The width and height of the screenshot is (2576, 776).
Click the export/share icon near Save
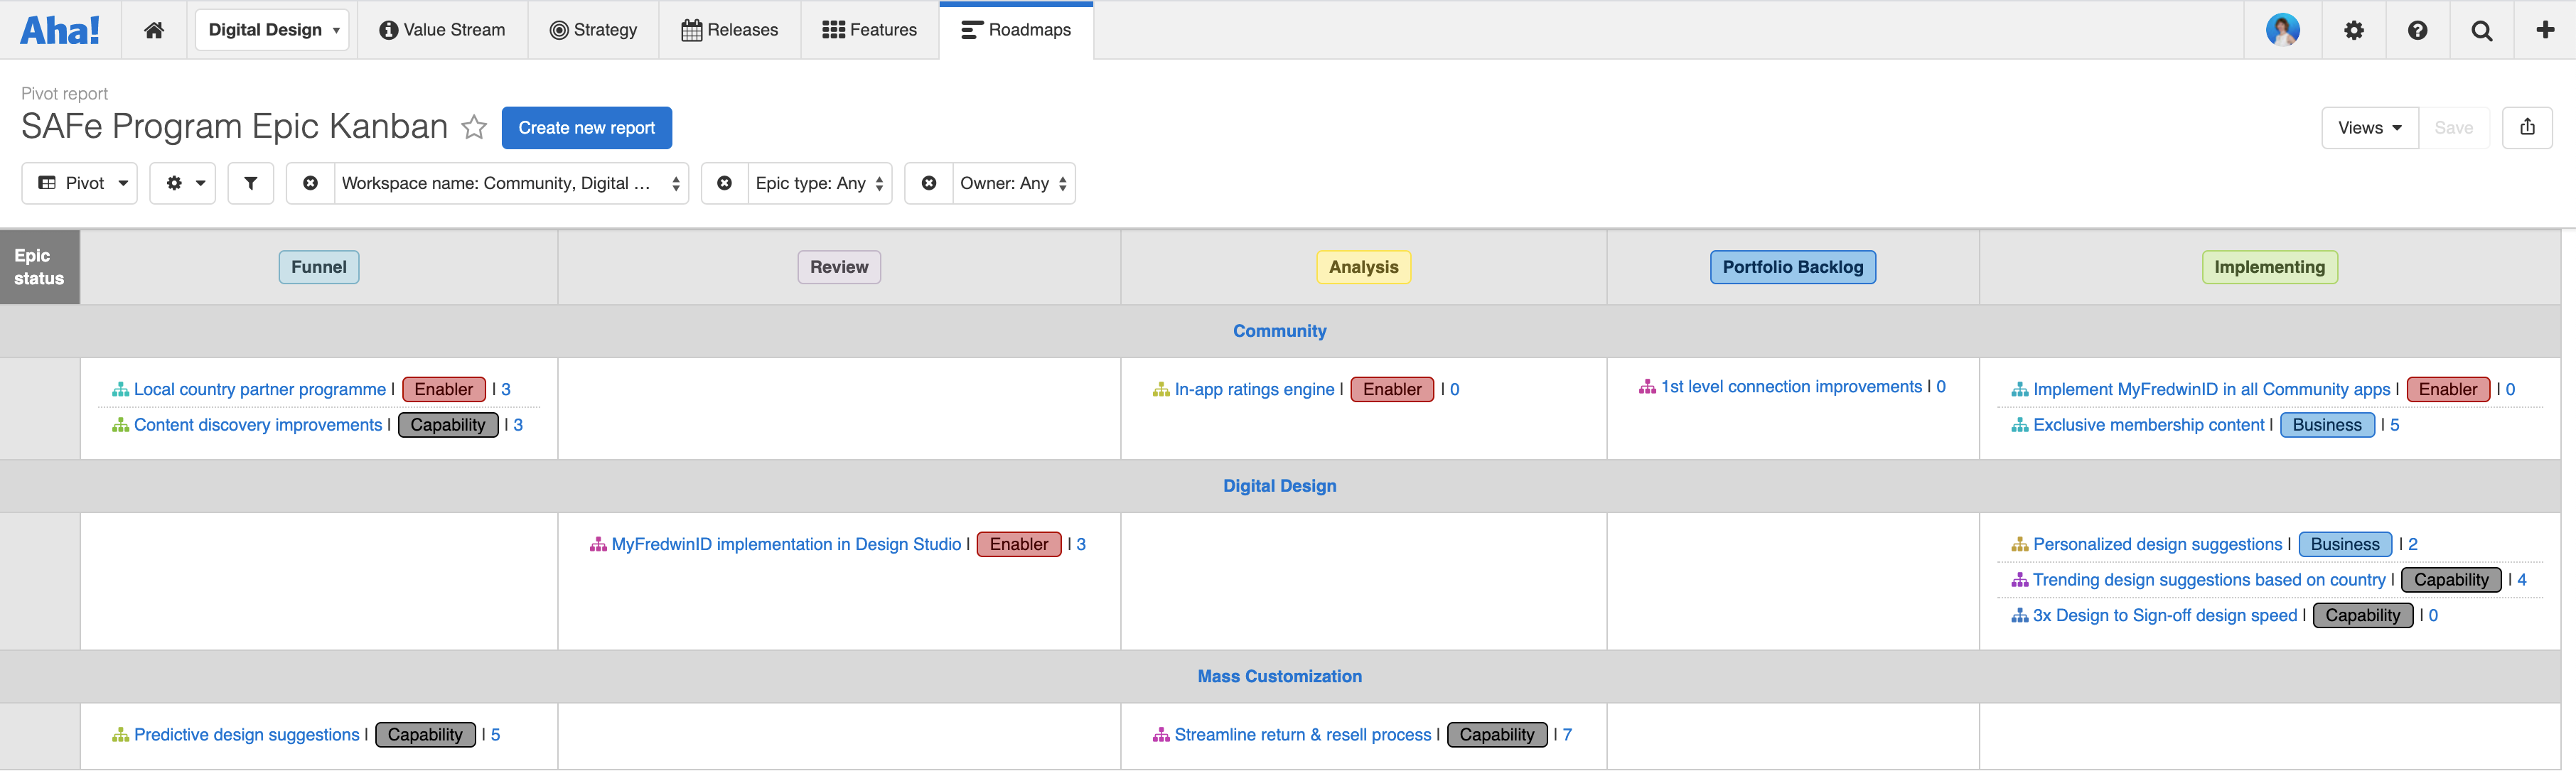[x=2528, y=127]
